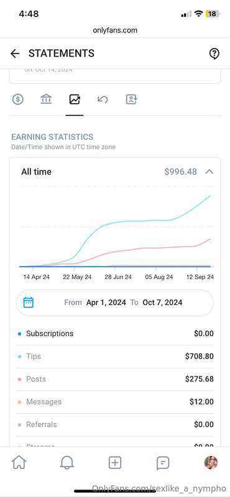Collapse the All time earnings section
This screenshot has height=497, width=230.
click(209, 172)
